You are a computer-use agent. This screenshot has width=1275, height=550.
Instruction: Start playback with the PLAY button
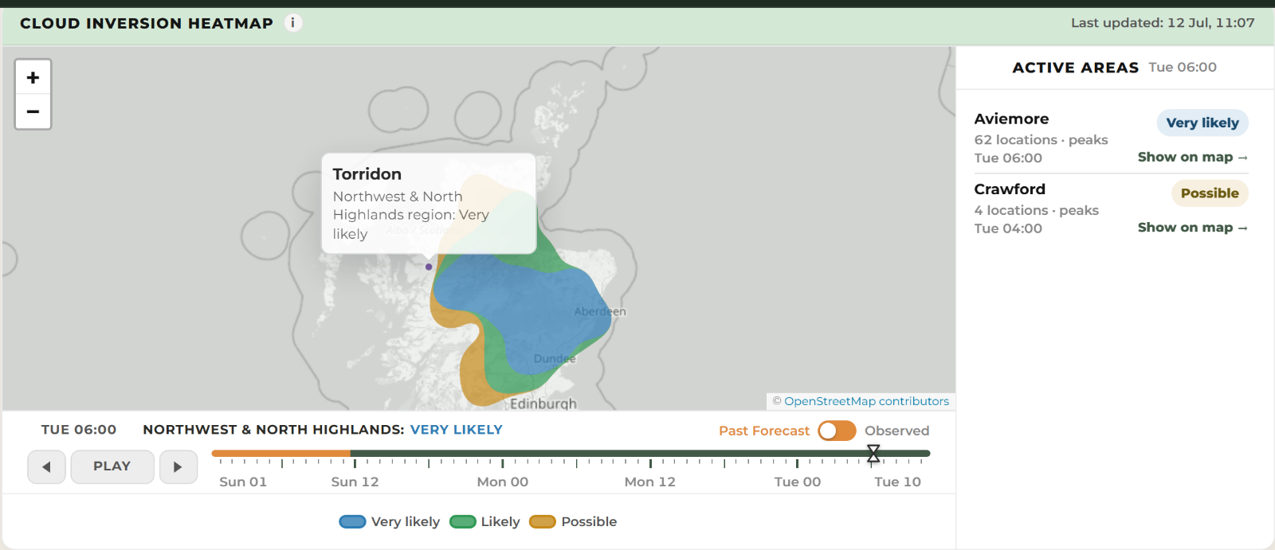pos(112,466)
